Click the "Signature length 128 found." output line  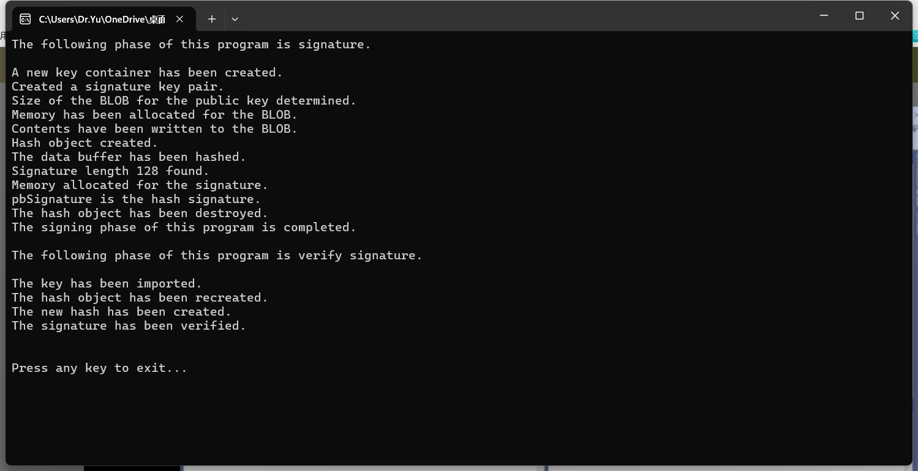110,171
